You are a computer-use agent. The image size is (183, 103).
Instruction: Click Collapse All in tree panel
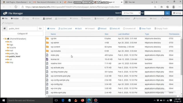coord(22,34)
